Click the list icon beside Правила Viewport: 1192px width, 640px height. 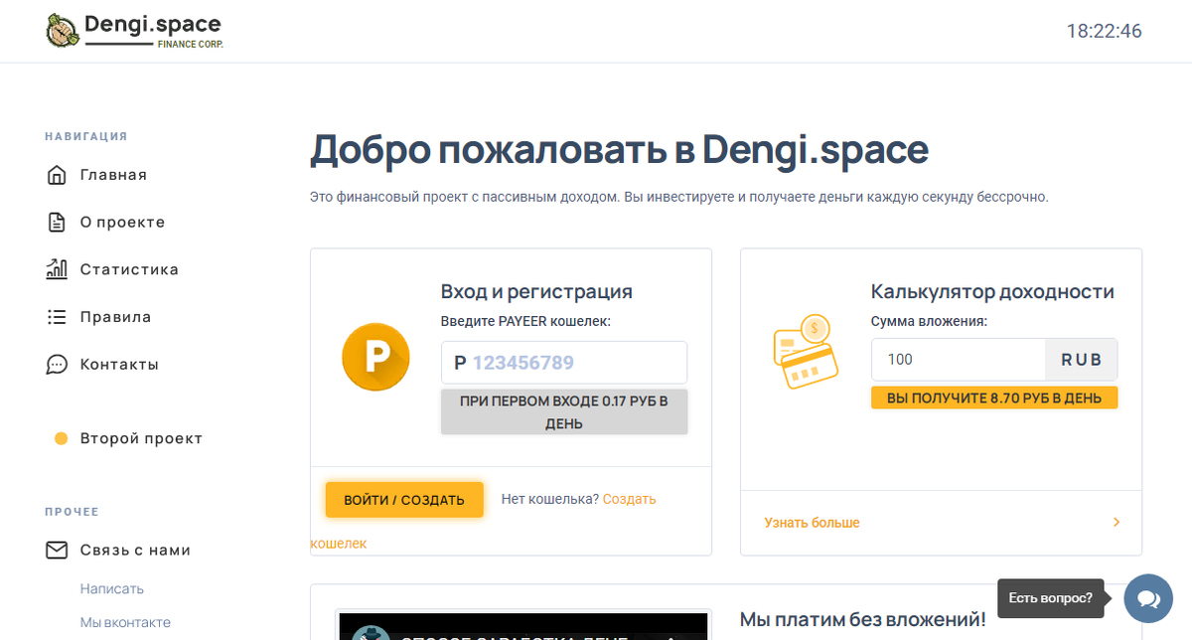point(58,317)
